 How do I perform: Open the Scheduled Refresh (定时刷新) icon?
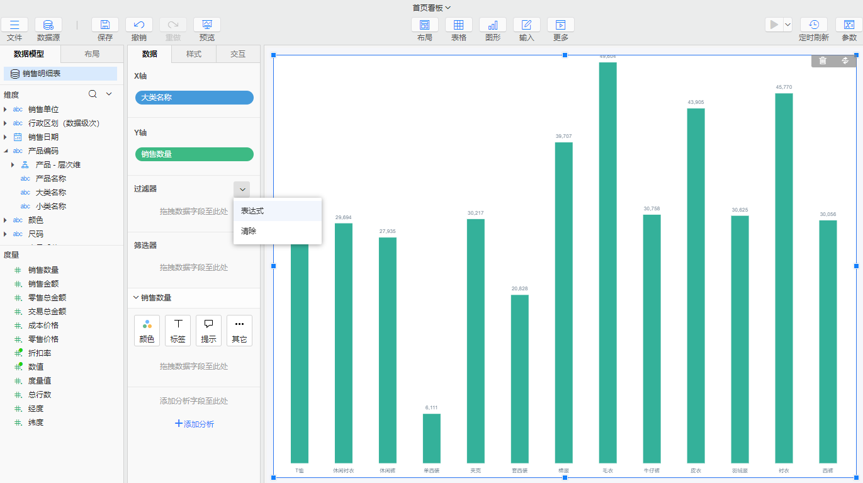tap(814, 25)
